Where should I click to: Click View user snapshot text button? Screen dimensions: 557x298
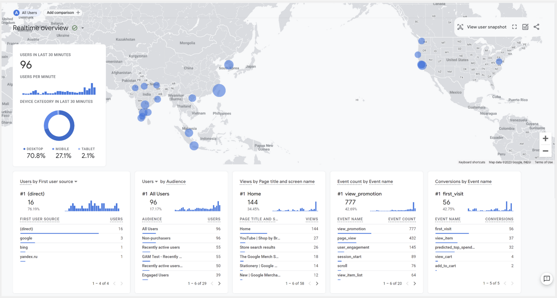pyautogui.click(x=487, y=27)
